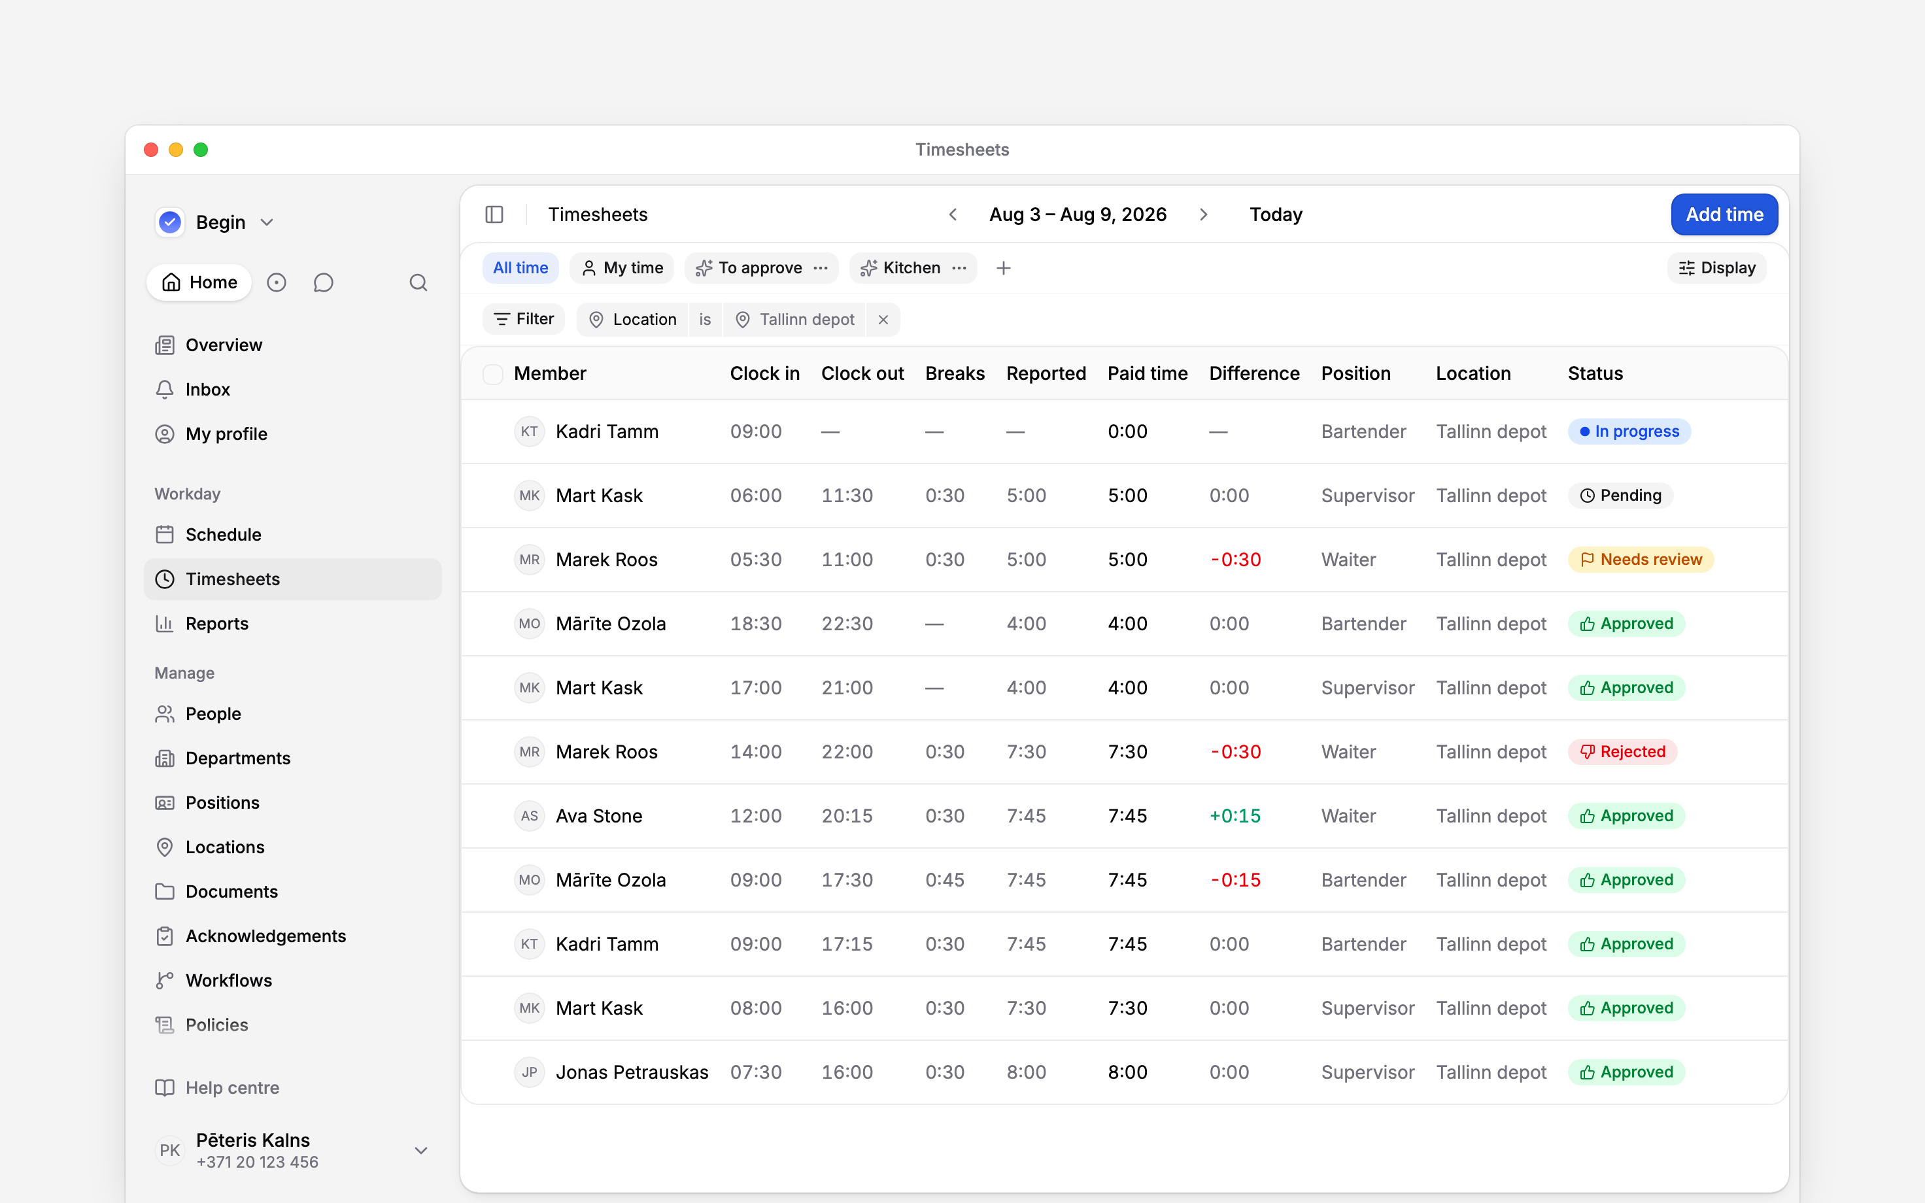Open the Filter button
Viewport: 1925px width, 1203px height.
coord(523,320)
